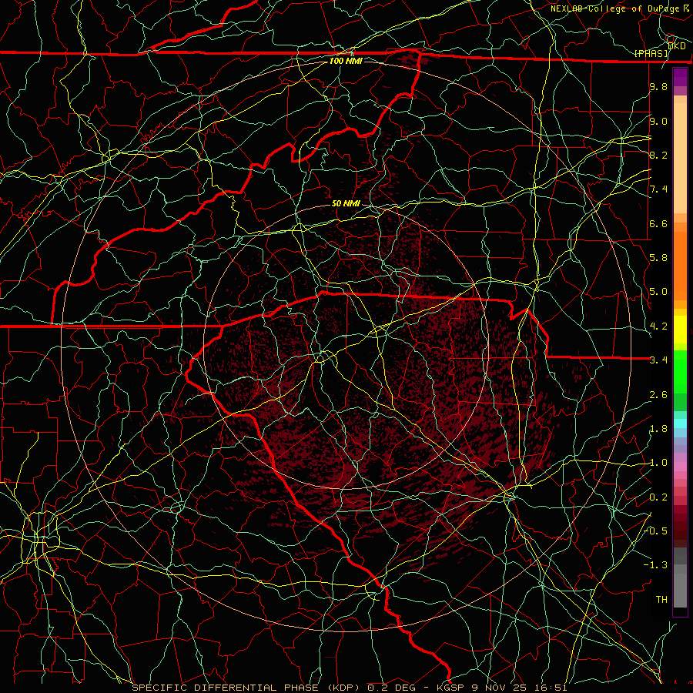Click the KGSP station identifier in caption

pos(450,688)
